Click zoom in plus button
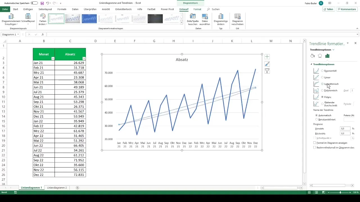360x202 pixels. tap(350, 192)
